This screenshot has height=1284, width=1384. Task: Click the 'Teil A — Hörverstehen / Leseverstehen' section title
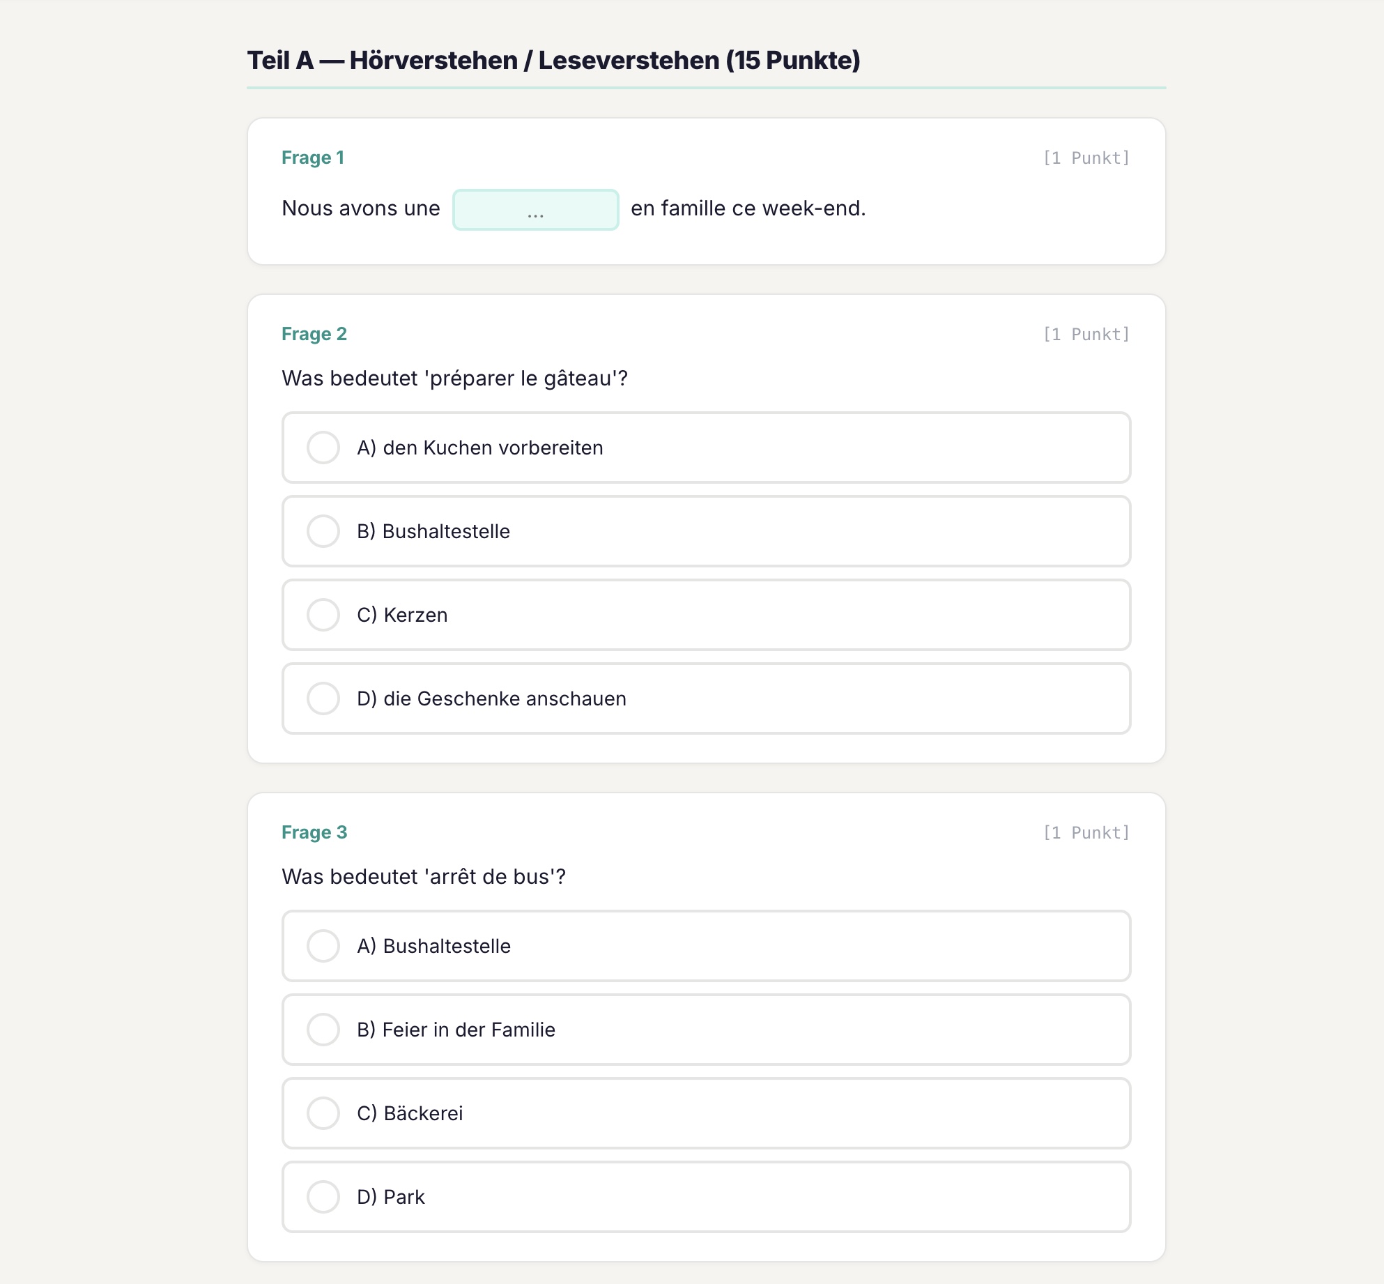[x=553, y=61]
